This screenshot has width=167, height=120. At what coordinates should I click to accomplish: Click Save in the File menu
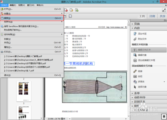(x=32, y=18)
